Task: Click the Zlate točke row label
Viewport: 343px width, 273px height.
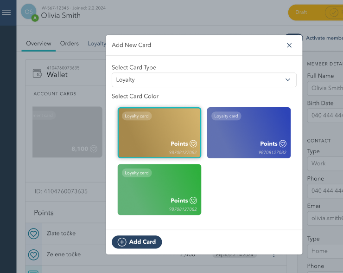Action: (x=61, y=233)
